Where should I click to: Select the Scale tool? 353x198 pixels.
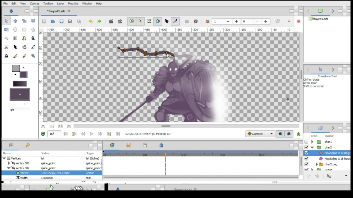24,21
